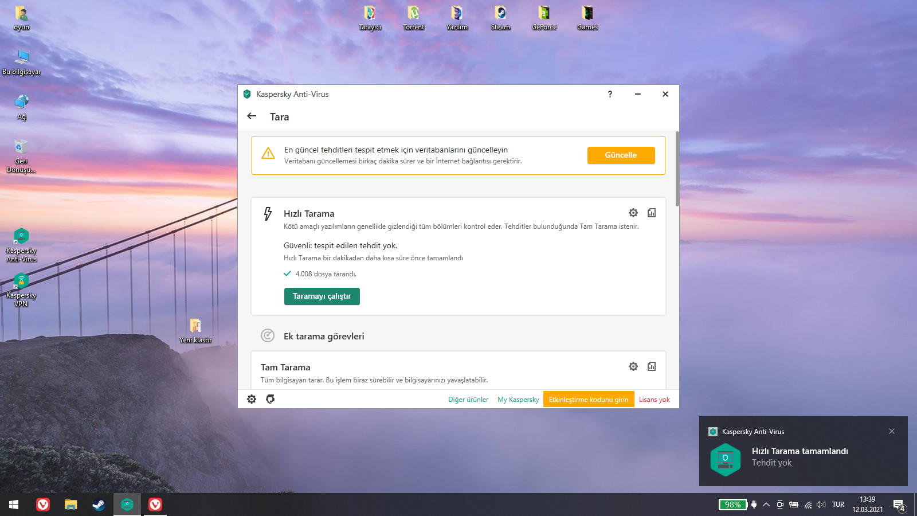This screenshot has height=516, width=917.
Task: Start the scan with Taramayı çalıştır
Action: click(x=322, y=296)
